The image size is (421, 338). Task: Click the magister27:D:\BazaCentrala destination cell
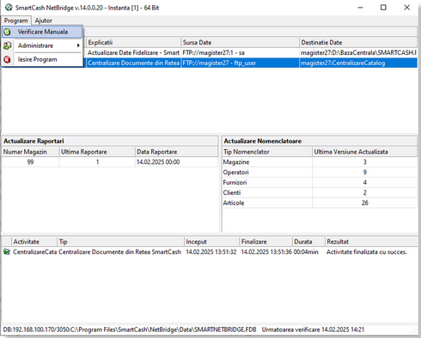[358, 52]
